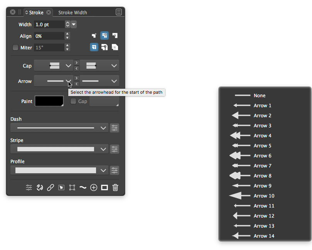Click the trash icon in the Stroke panel
Viewport: 312px width, 250px height.
click(115, 187)
